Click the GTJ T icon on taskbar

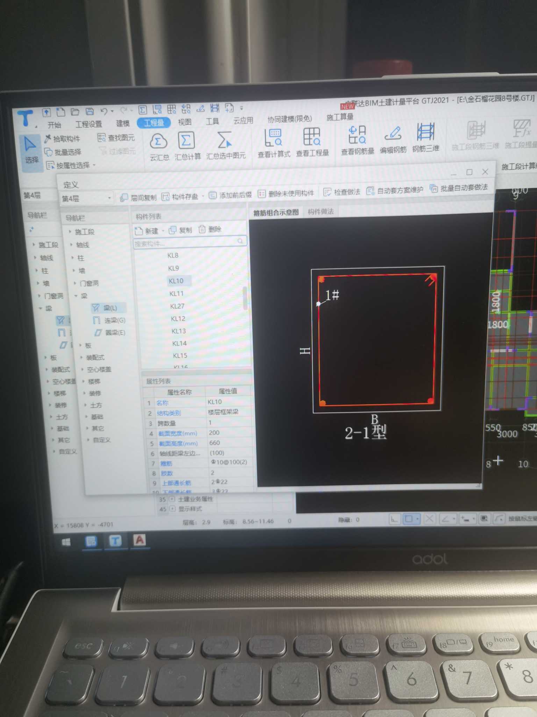[x=115, y=541]
